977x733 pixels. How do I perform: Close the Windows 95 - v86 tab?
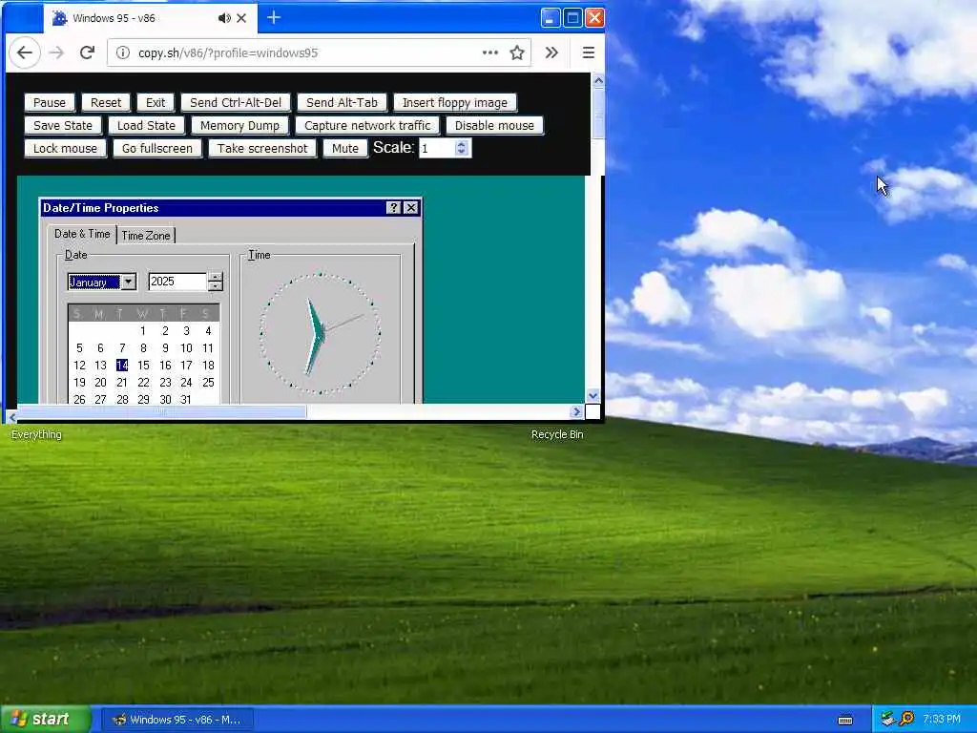(241, 18)
